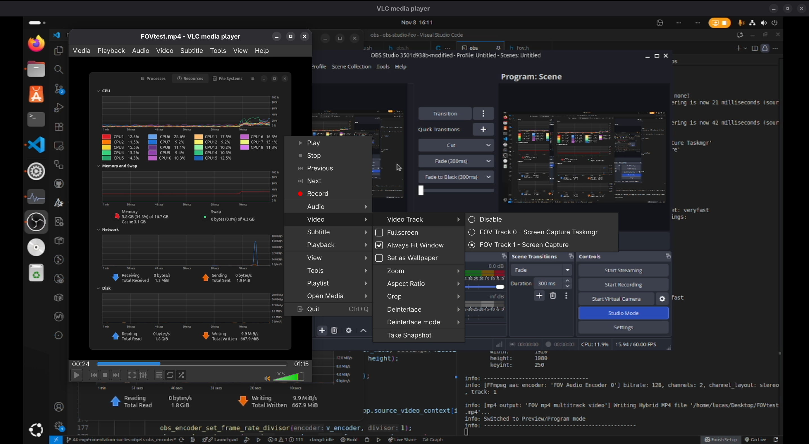The width and height of the screenshot is (809, 444).
Task: Mute audio via VLC speaker icon
Action: click(267, 378)
